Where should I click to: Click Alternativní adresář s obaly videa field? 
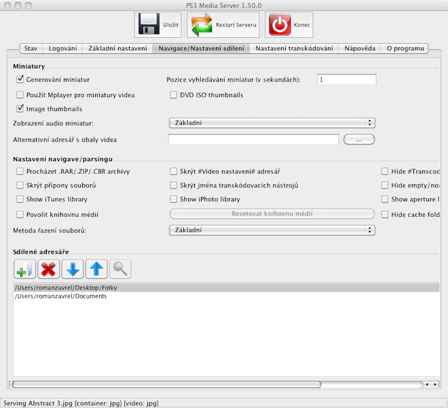point(253,140)
